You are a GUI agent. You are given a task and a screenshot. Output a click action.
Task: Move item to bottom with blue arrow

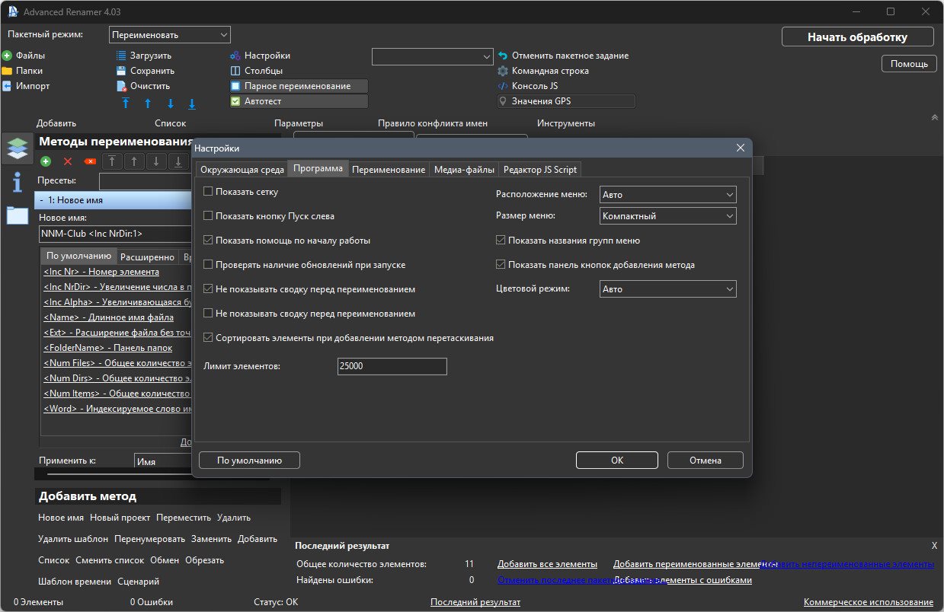(x=192, y=104)
